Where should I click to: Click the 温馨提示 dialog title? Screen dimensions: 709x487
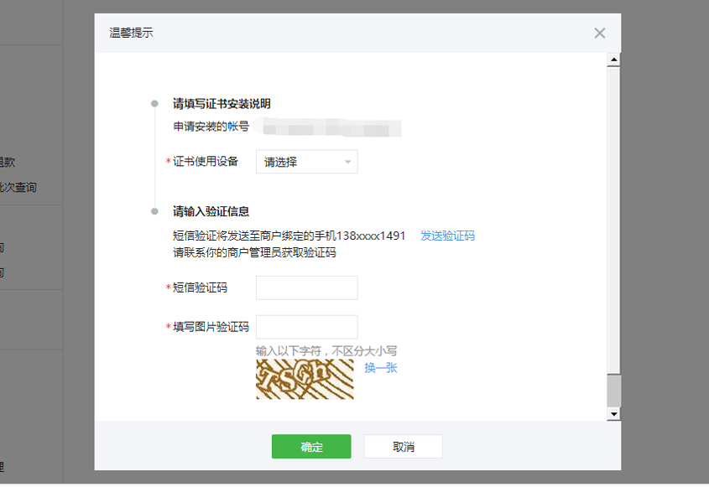pos(131,34)
